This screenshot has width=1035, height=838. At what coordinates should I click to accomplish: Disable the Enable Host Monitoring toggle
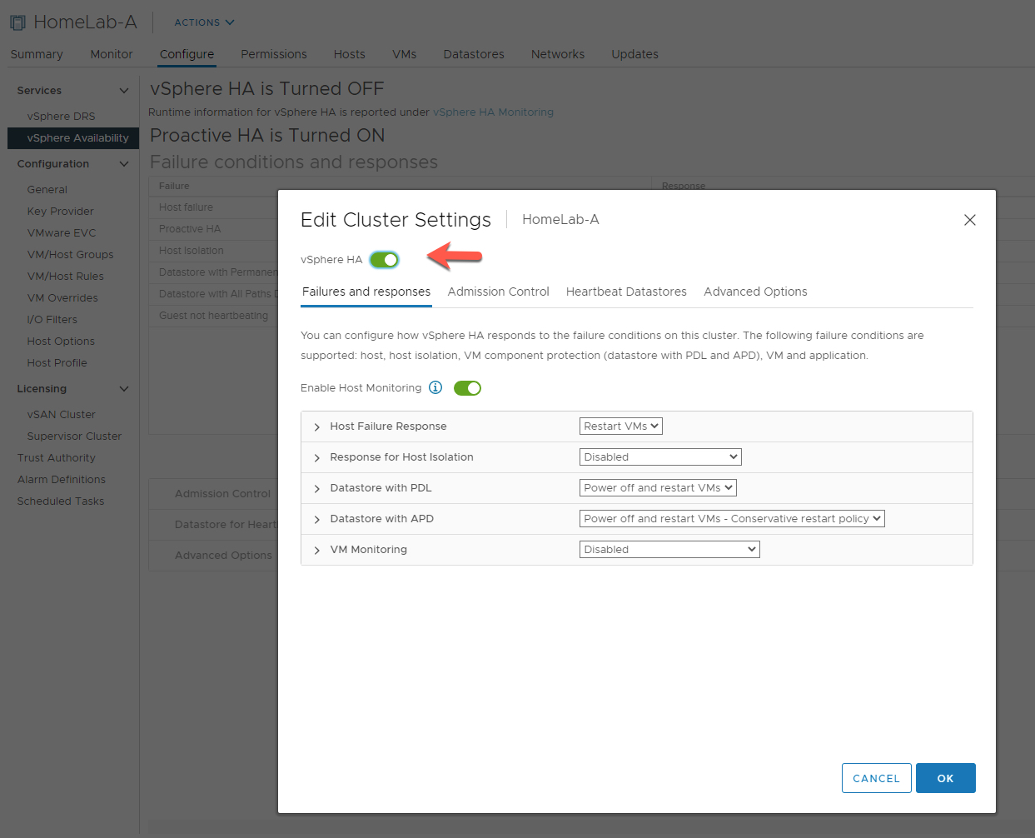pyautogui.click(x=467, y=387)
